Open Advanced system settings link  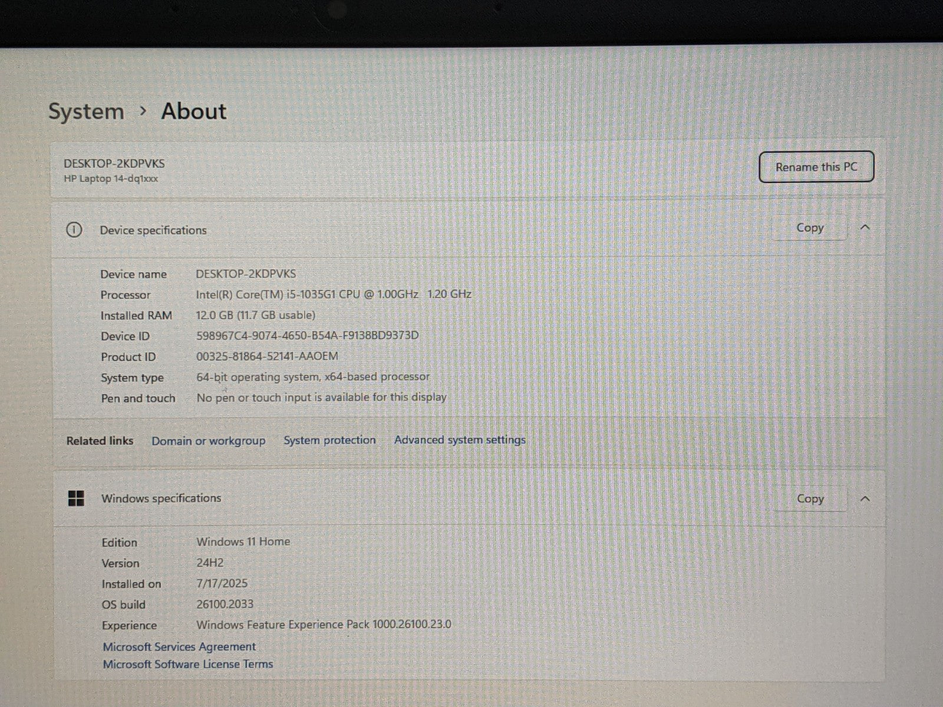click(460, 440)
